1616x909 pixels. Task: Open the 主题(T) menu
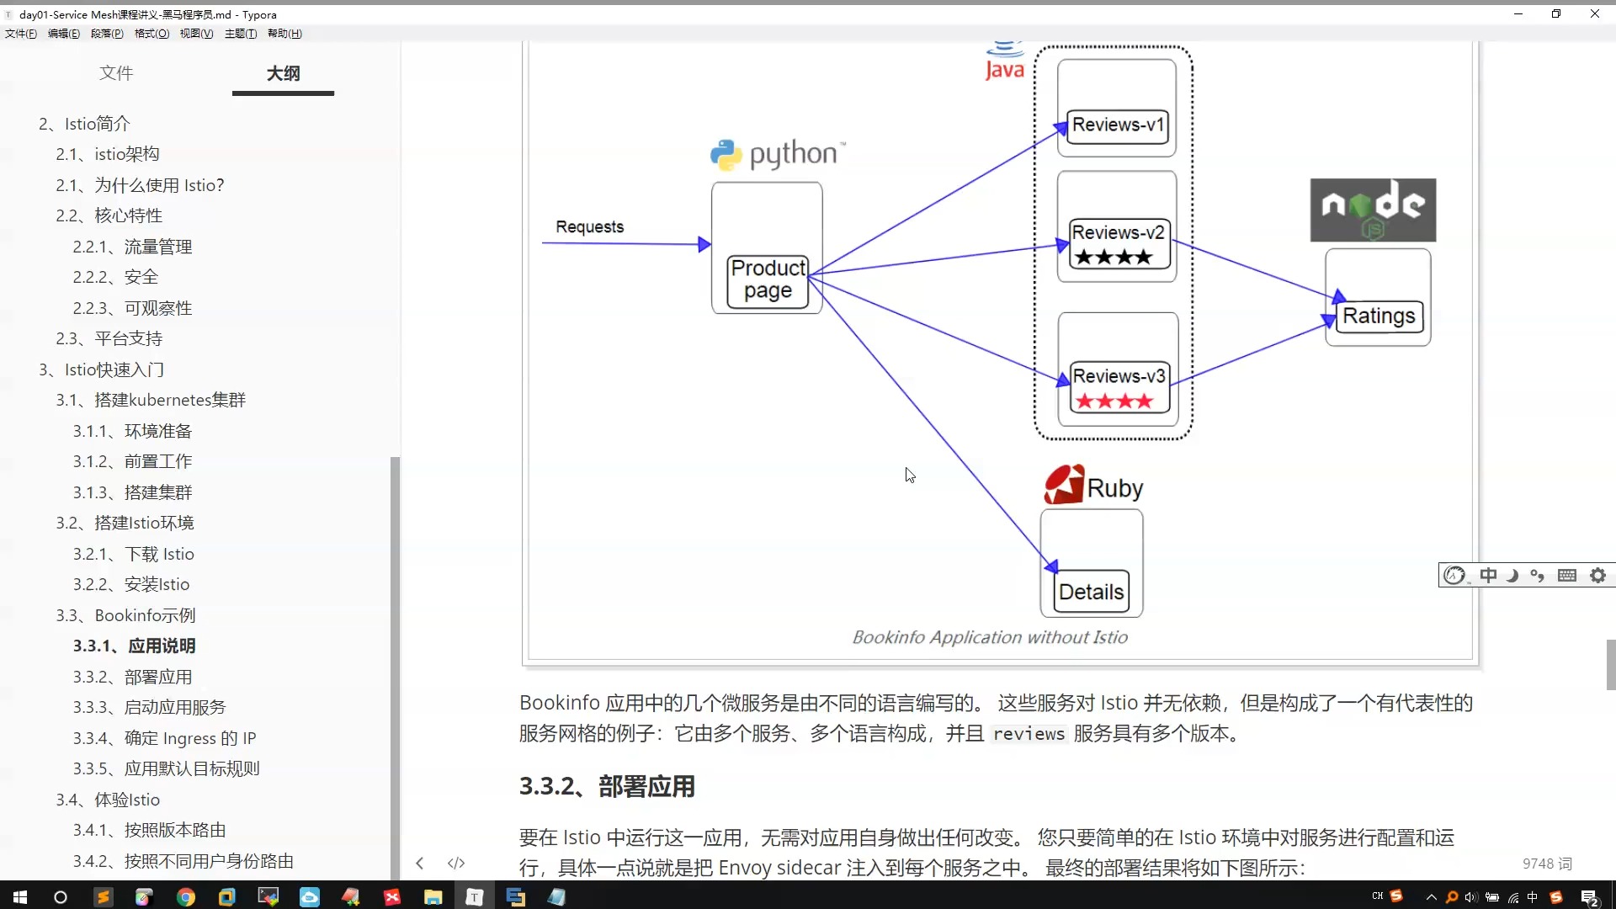point(241,34)
